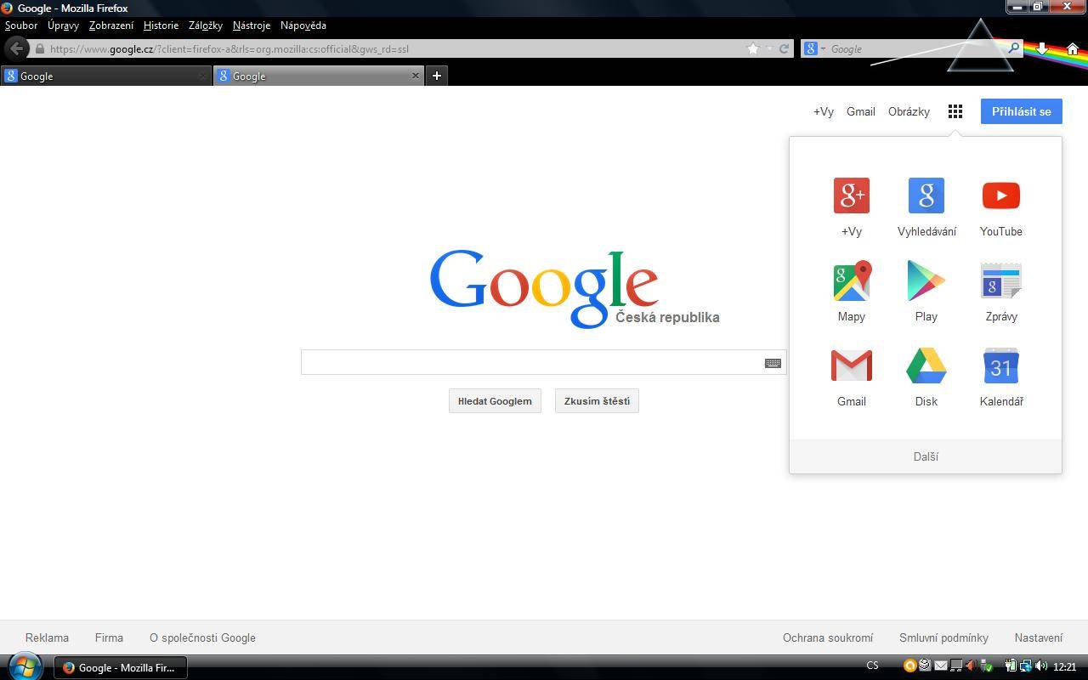Close the Google apps grid launcher

click(955, 111)
